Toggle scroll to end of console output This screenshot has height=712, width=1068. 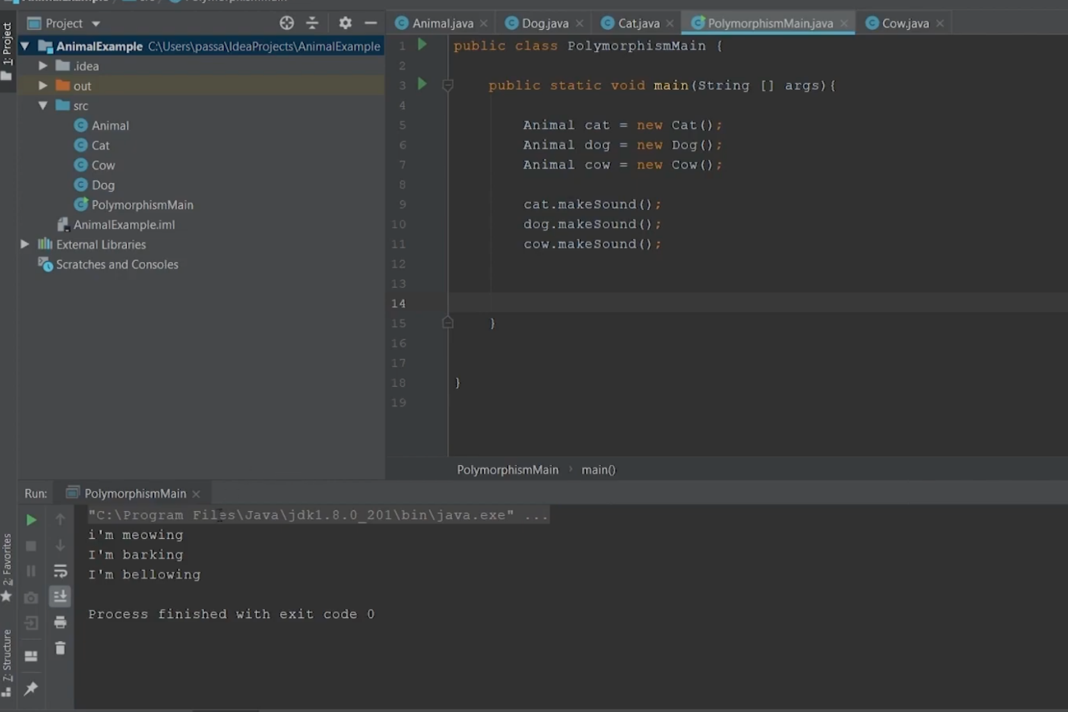click(60, 597)
